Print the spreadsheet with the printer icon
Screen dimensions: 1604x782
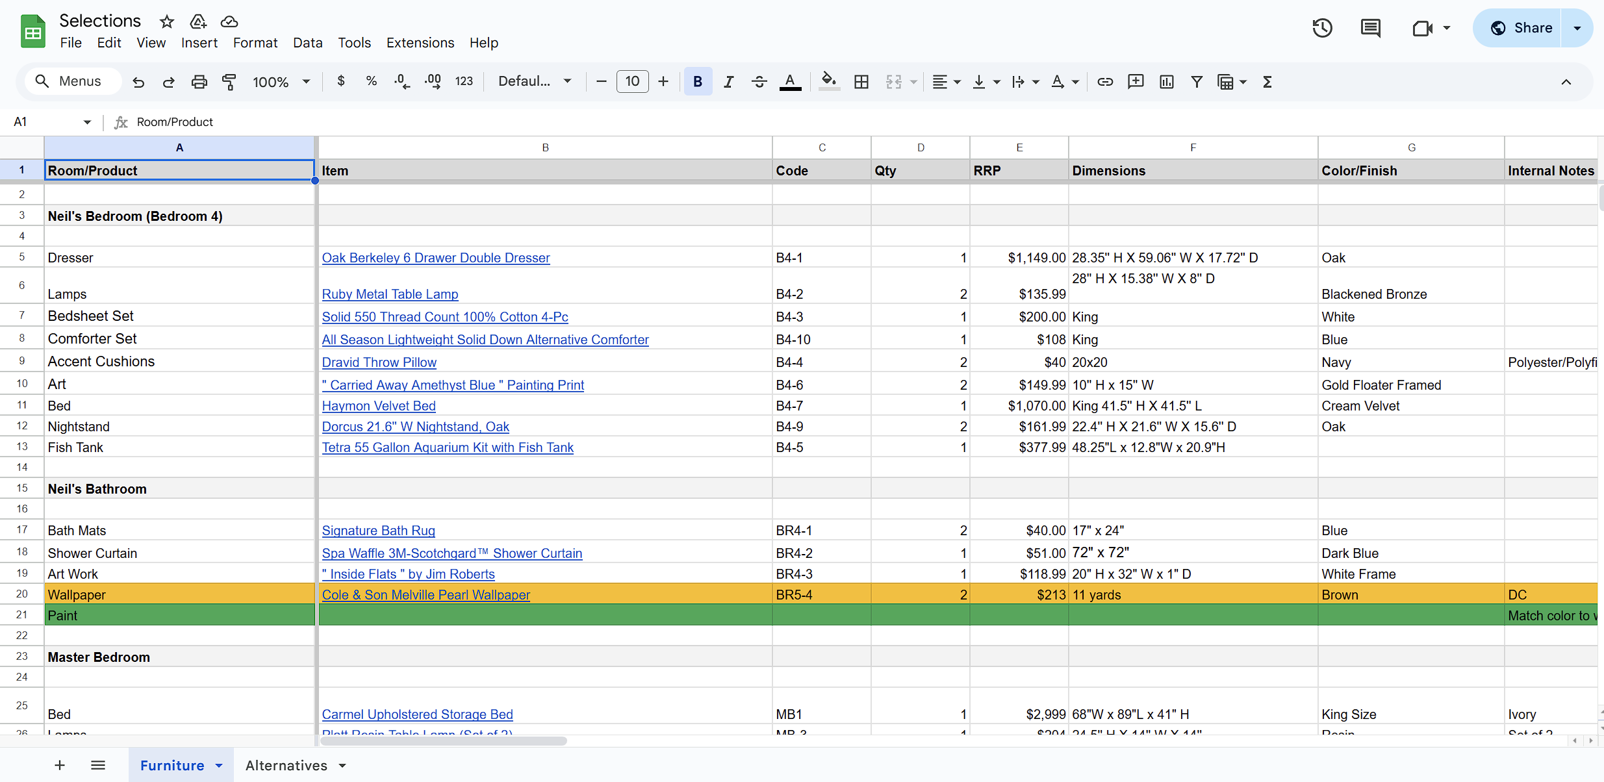[199, 82]
